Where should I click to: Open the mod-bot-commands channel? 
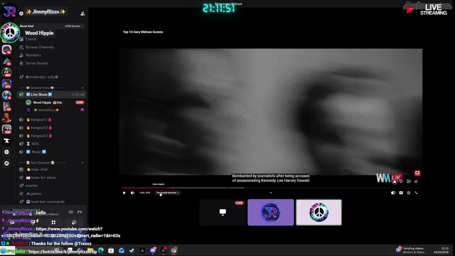point(48,202)
